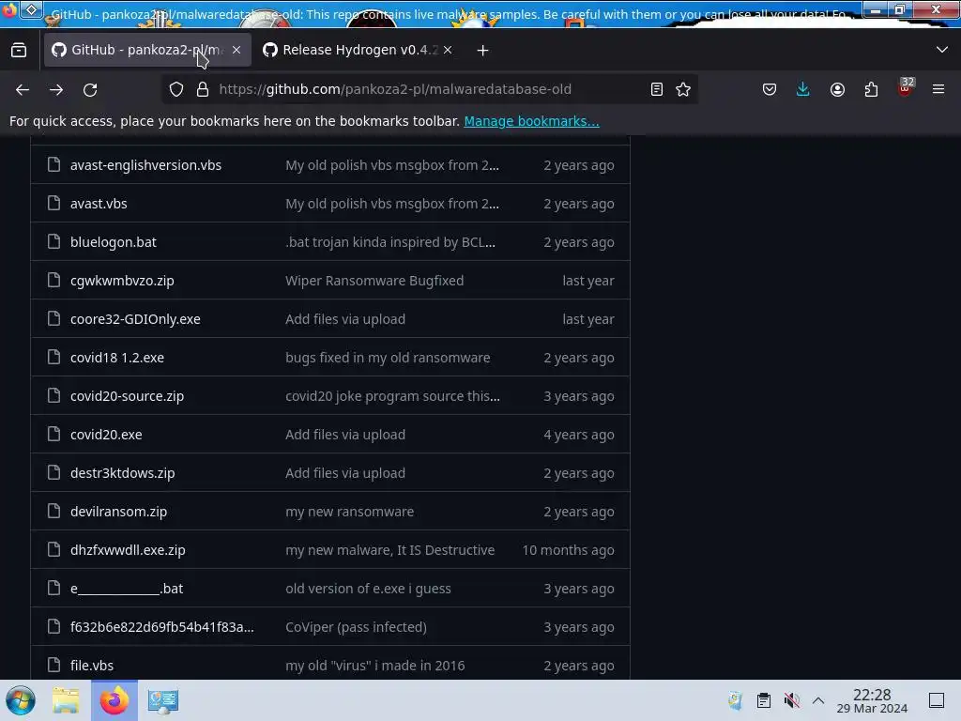
Task: Open commit 'Wiper Ransomware Bugfixed'
Action: pyautogui.click(x=374, y=281)
